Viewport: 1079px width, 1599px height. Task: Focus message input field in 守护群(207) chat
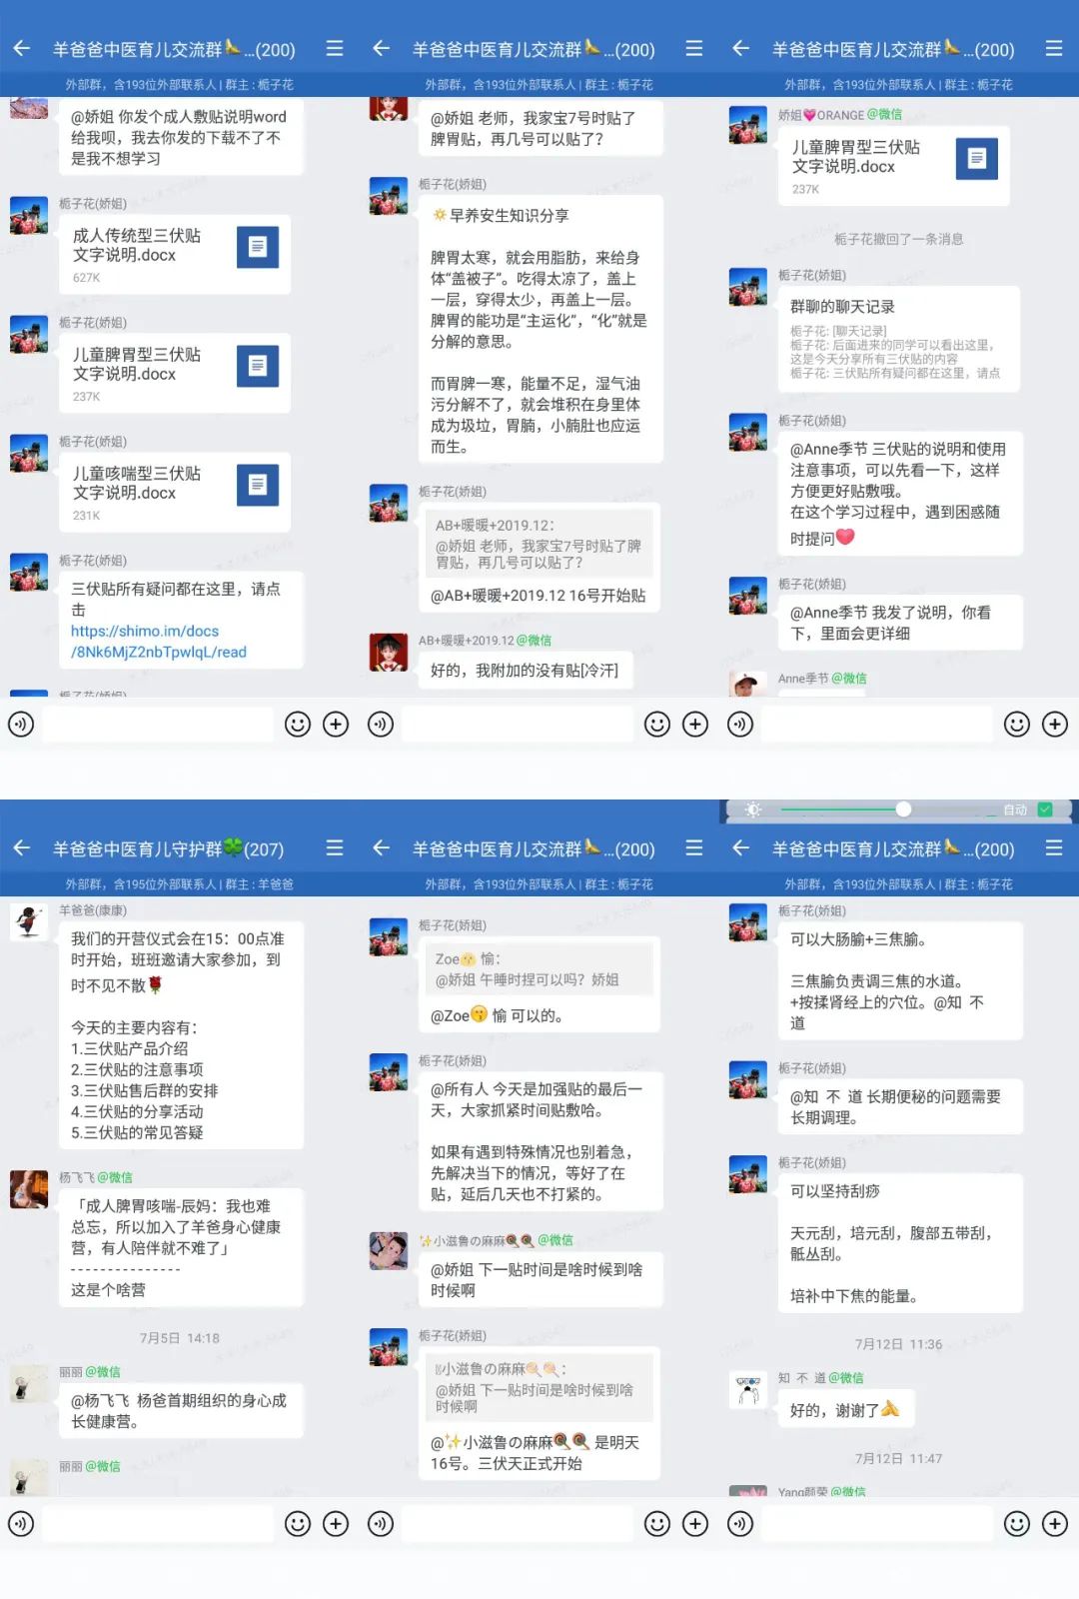[158, 1523]
